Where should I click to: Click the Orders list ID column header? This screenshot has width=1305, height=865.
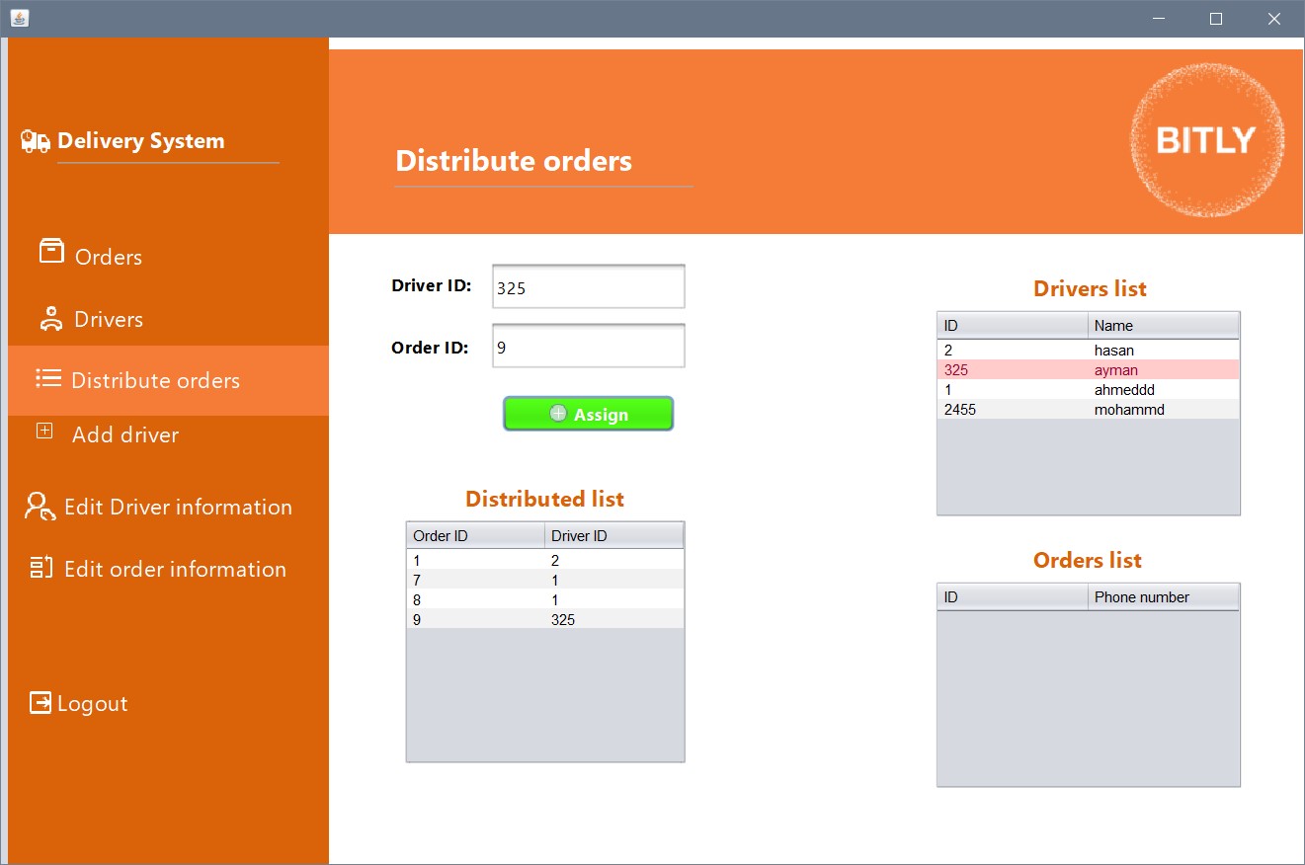pyautogui.click(x=1013, y=596)
